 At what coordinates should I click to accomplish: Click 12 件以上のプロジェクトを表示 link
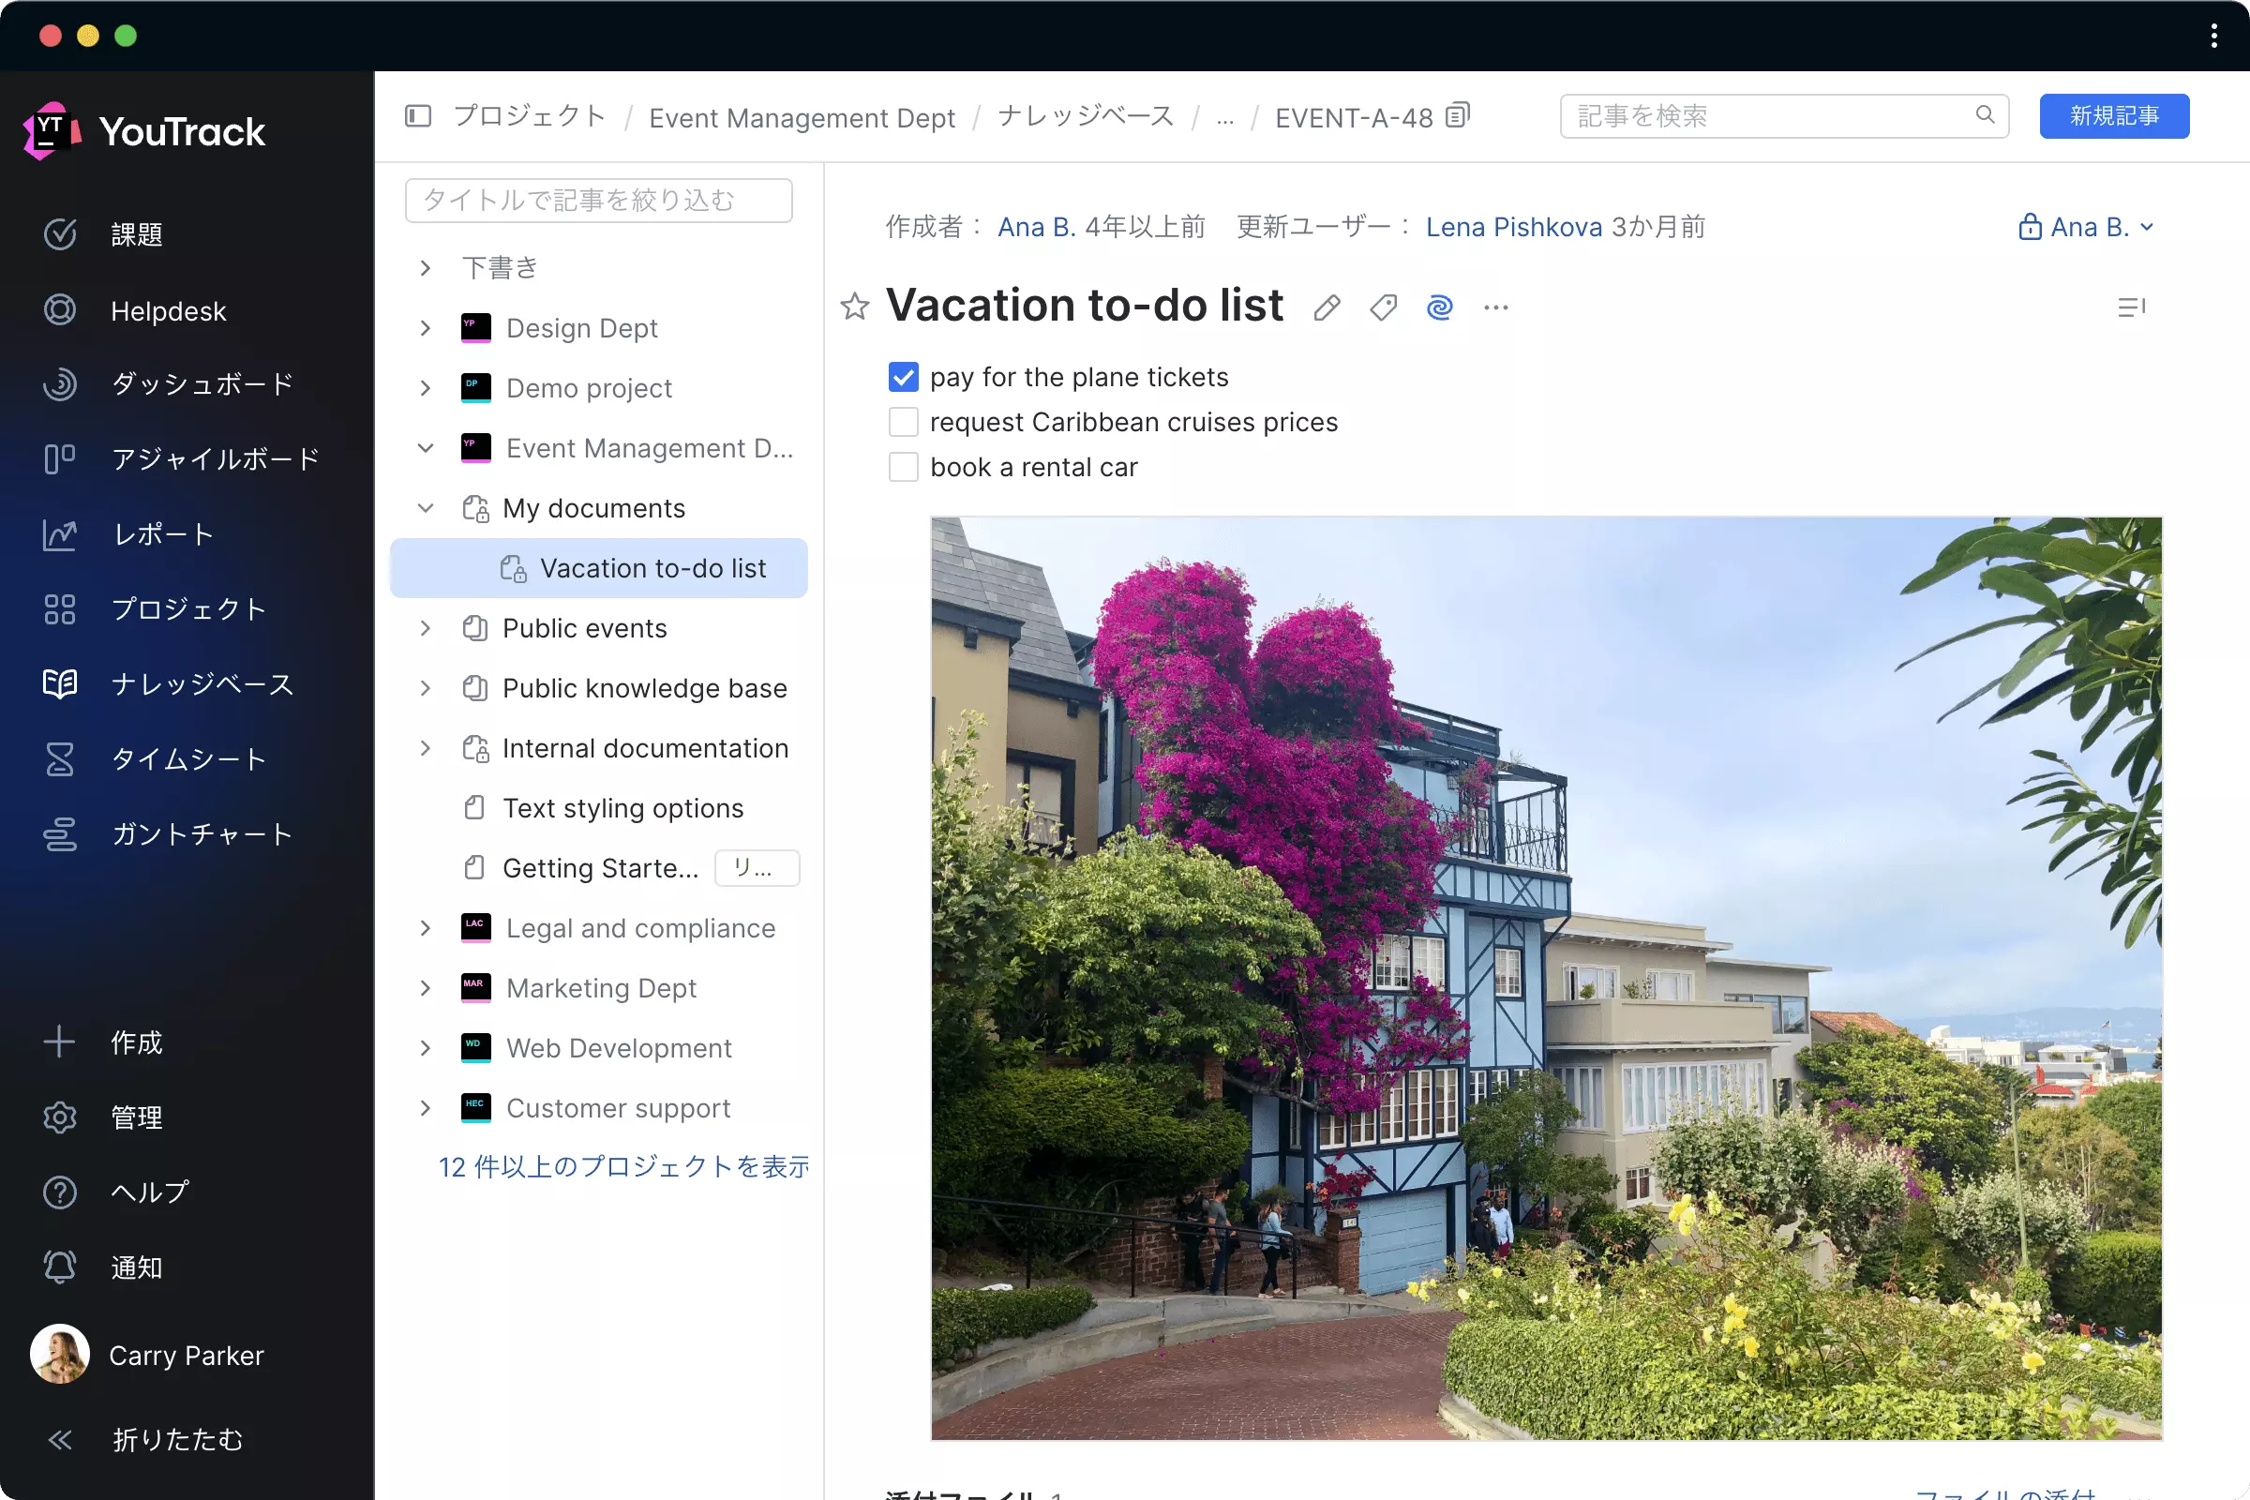[x=622, y=1166]
